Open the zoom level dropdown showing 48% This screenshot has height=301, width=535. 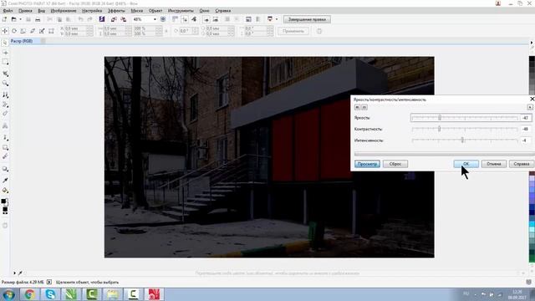pos(155,19)
